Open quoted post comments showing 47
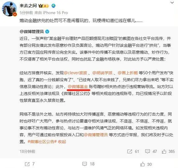The image size is (178, 168). point(151,151)
